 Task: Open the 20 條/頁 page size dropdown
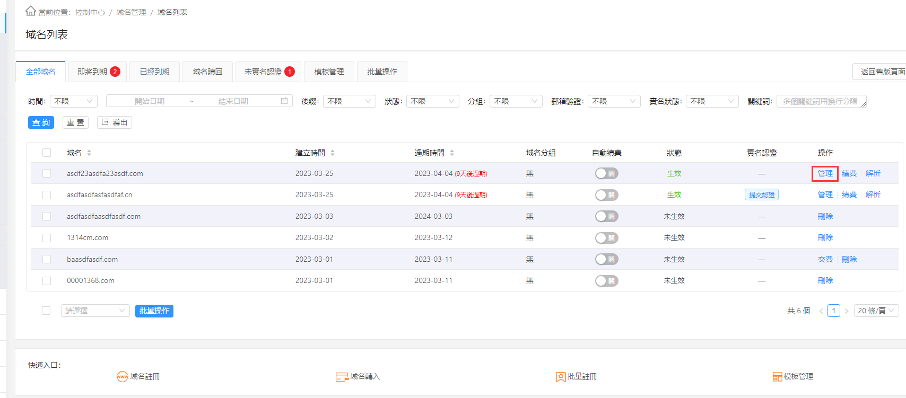(x=876, y=311)
